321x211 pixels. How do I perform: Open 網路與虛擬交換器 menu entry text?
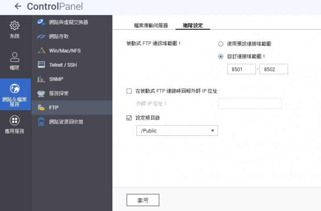[69, 22]
